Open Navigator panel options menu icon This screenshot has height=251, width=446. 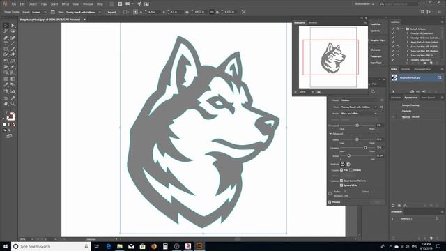(365, 22)
